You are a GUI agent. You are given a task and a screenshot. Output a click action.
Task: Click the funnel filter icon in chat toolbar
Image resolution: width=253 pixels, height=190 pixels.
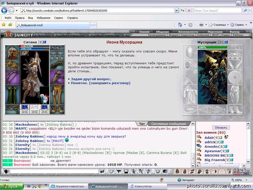coord(119,171)
